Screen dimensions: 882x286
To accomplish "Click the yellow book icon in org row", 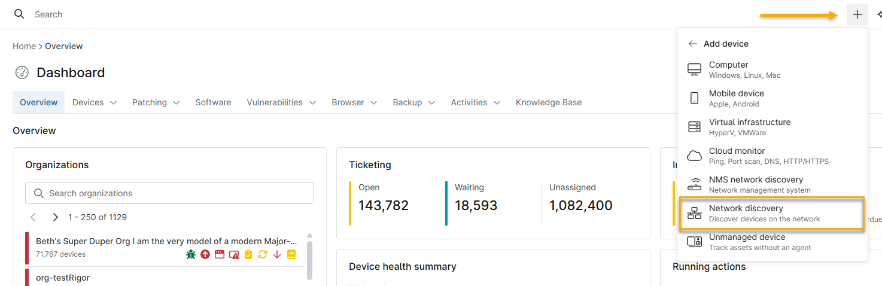I will pos(291,254).
